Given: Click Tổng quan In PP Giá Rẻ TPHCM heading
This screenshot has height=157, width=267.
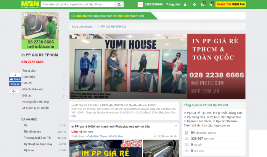Looking at the screenshot, I should pos(206,105).
